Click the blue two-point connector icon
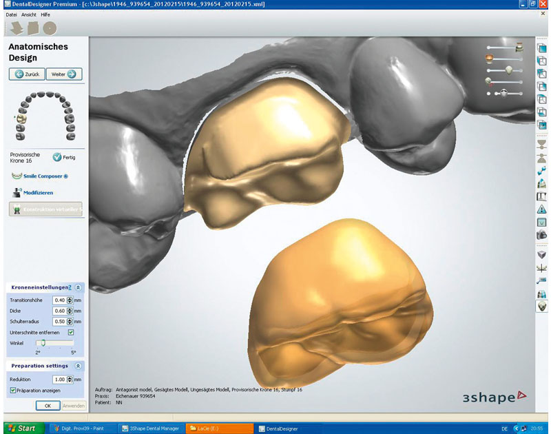 [x=542, y=170]
